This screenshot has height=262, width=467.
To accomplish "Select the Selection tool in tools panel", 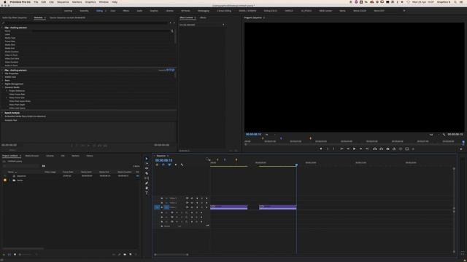I will [147, 159].
